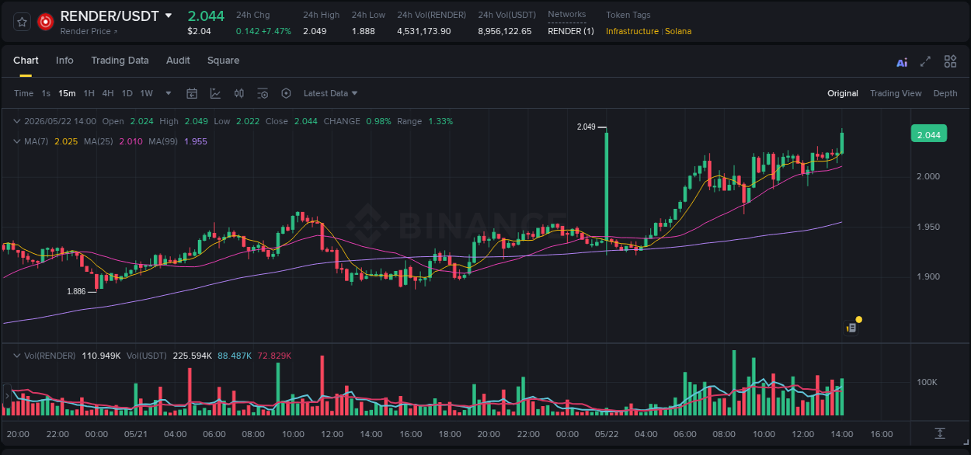Open the Audit tab

point(178,61)
